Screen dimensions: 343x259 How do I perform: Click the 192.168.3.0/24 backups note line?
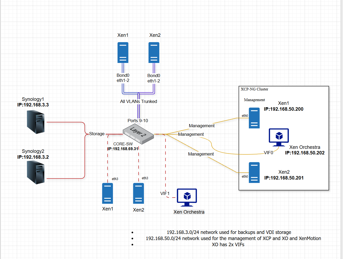(229, 232)
